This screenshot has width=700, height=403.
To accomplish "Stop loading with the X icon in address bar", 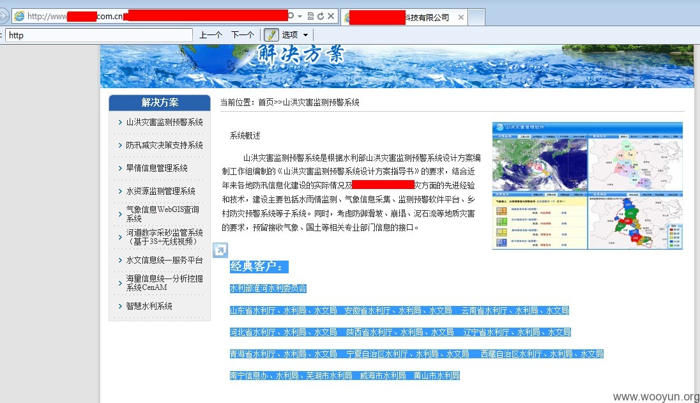I will (331, 16).
